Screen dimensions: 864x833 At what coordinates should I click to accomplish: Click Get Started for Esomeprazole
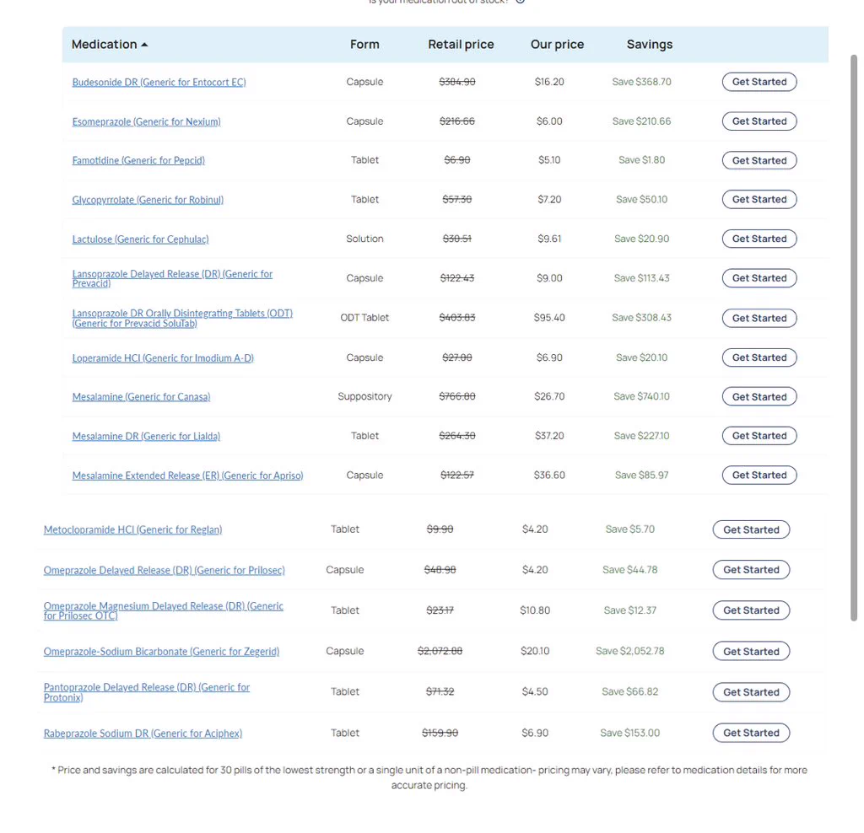click(759, 121)
